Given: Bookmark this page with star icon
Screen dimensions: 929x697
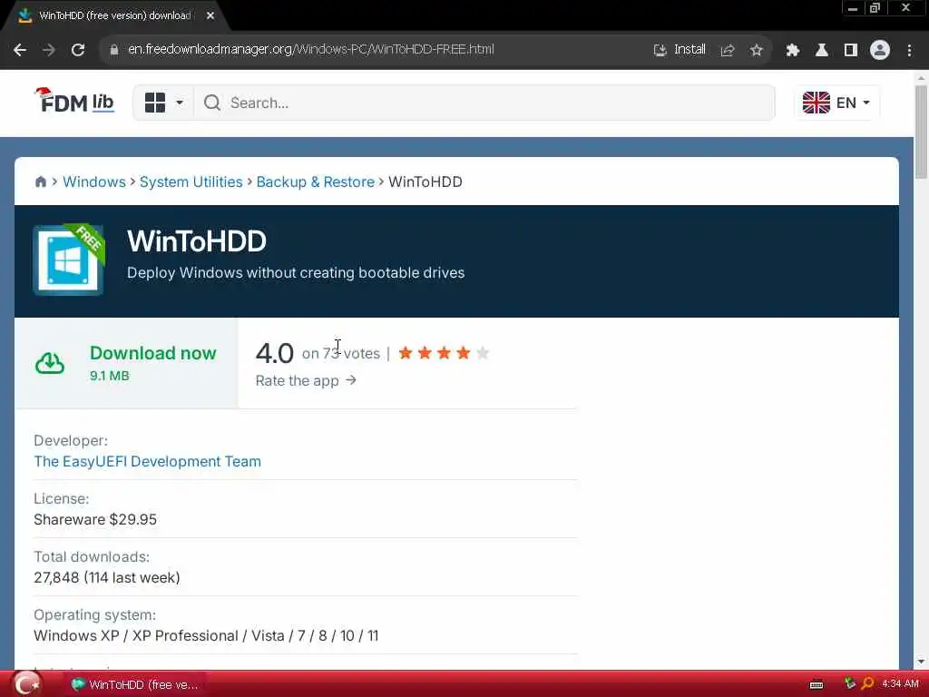Looking at the screenshot, I should tap(756, 51).
